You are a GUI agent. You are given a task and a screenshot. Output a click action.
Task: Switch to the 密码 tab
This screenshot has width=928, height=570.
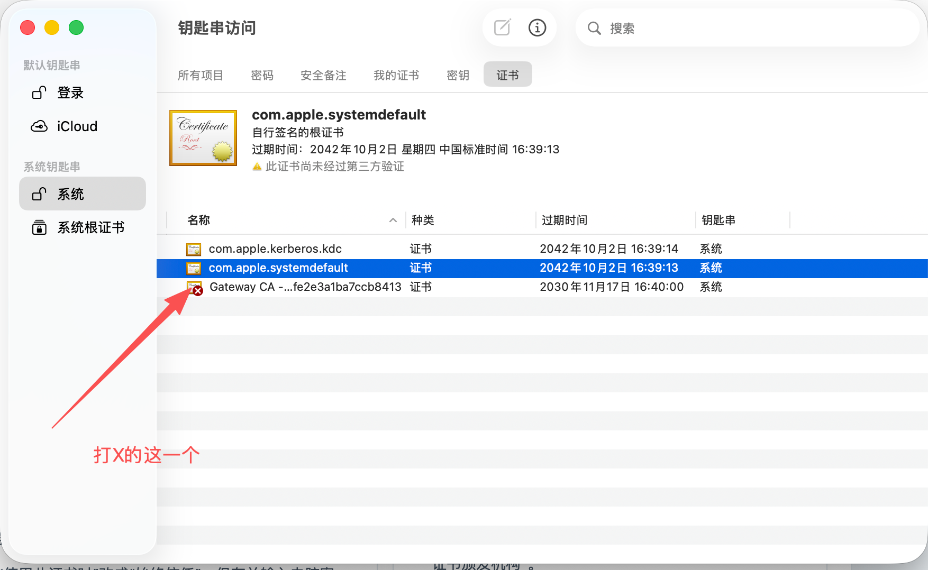coord(262,75)
